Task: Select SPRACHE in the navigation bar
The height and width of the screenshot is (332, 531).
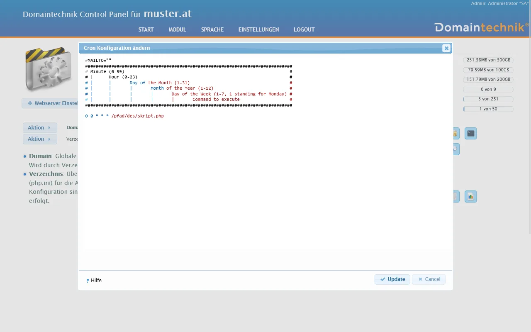Action: tap(212, 29)
